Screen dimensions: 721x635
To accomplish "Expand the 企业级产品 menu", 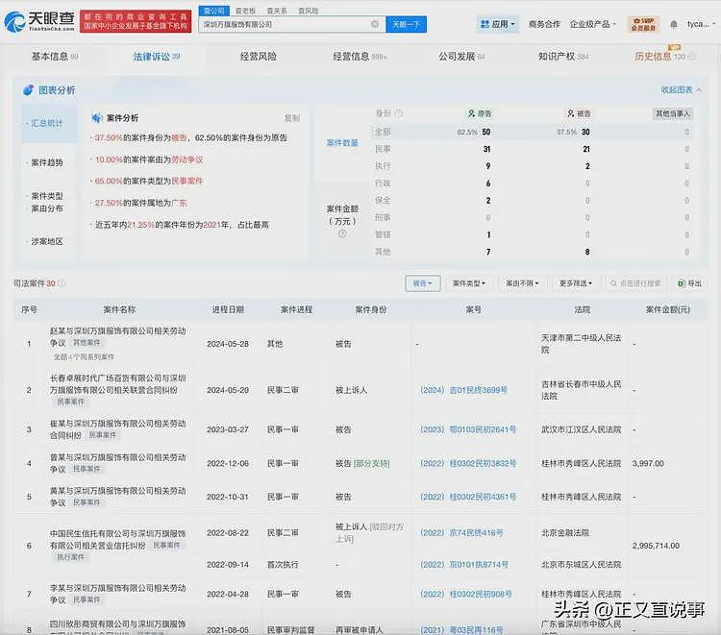I will pos(592,24).
